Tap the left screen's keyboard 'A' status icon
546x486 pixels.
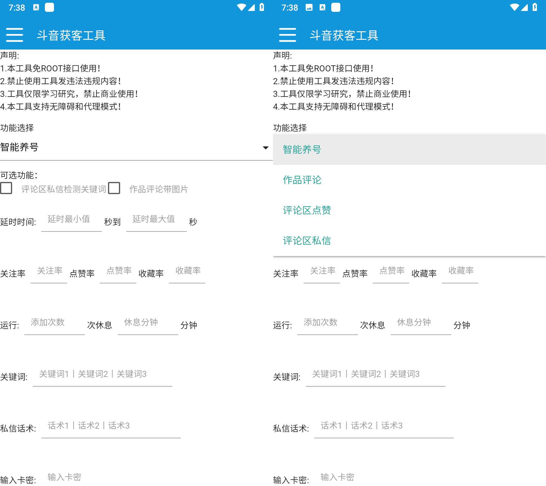(x=36, y=8)
